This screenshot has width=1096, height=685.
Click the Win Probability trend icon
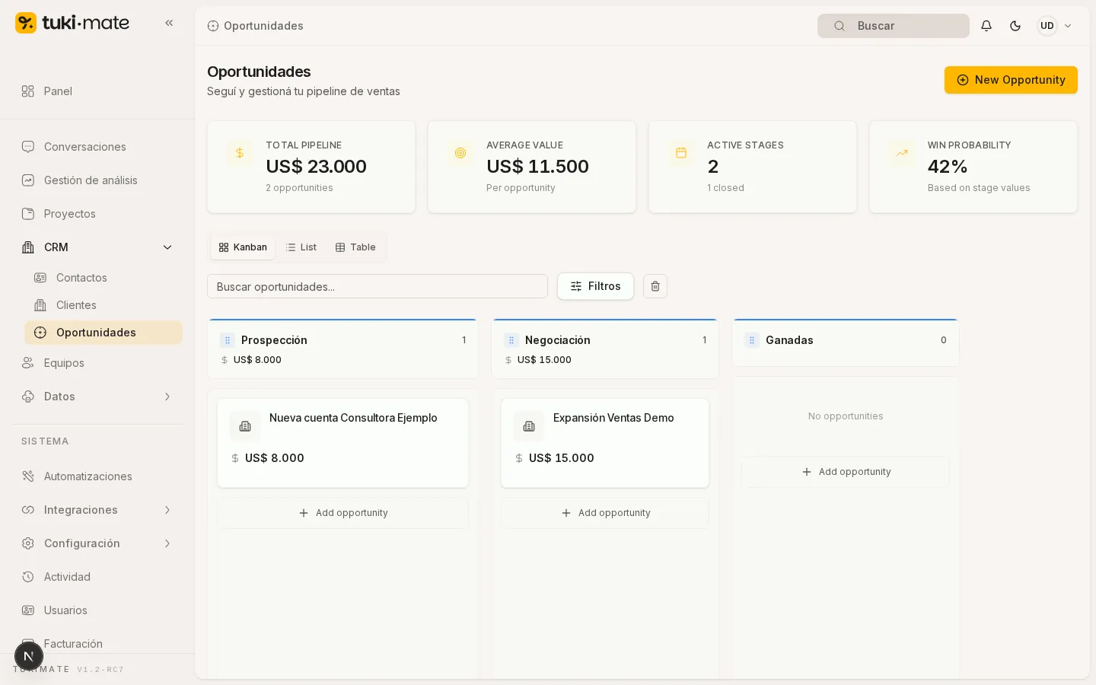pos(902,153)
